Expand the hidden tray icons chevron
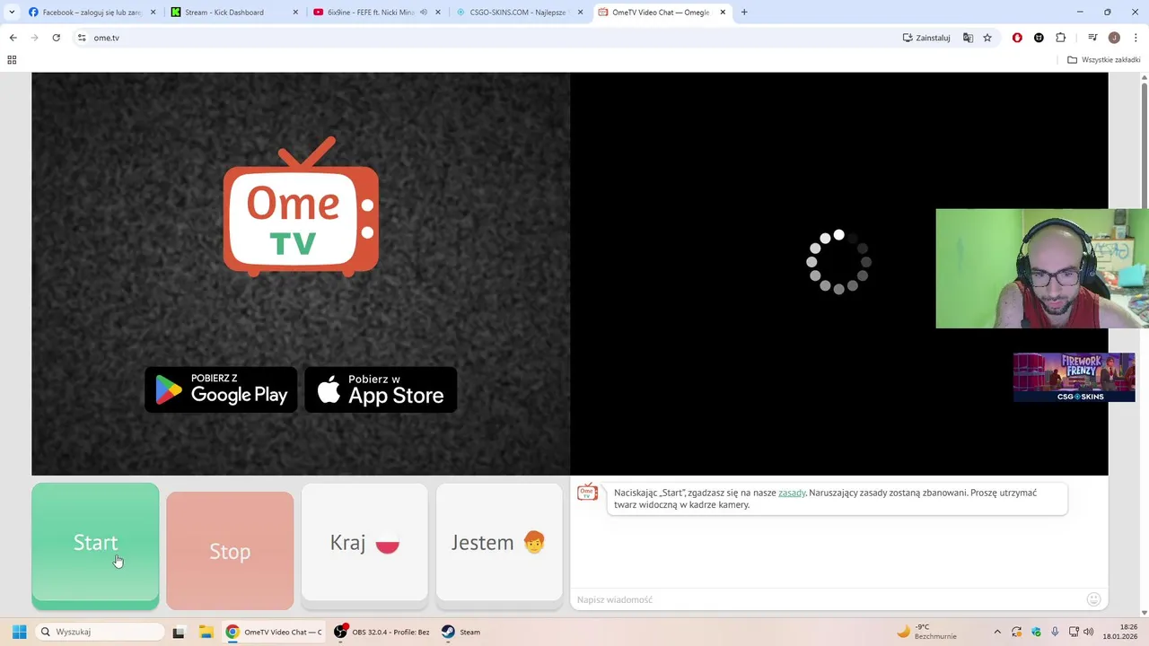The image size is (1149, 646). [996, 632]
